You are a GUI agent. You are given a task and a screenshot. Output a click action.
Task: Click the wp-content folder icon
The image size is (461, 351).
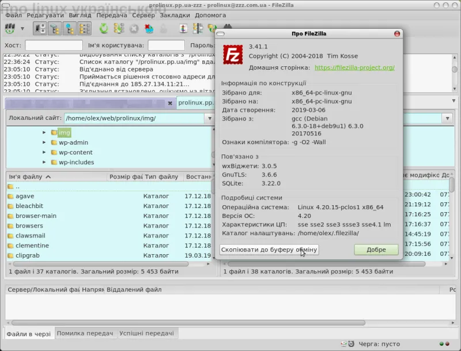54,153
